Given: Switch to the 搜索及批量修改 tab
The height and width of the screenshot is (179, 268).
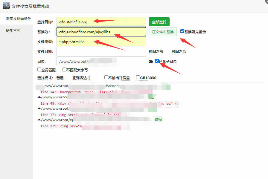Looking at the screenshot, I should pyautogui.click(x=19, y=19).
